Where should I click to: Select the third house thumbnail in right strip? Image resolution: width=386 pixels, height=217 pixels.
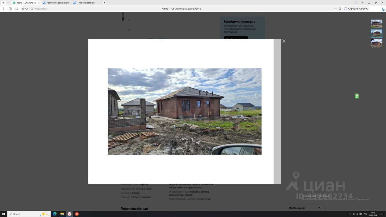pos(376,43)
